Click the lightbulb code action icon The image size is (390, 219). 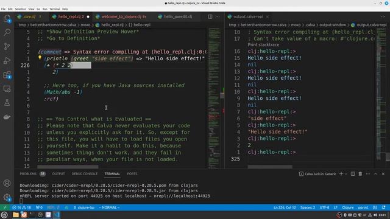(x=40, y=58)
